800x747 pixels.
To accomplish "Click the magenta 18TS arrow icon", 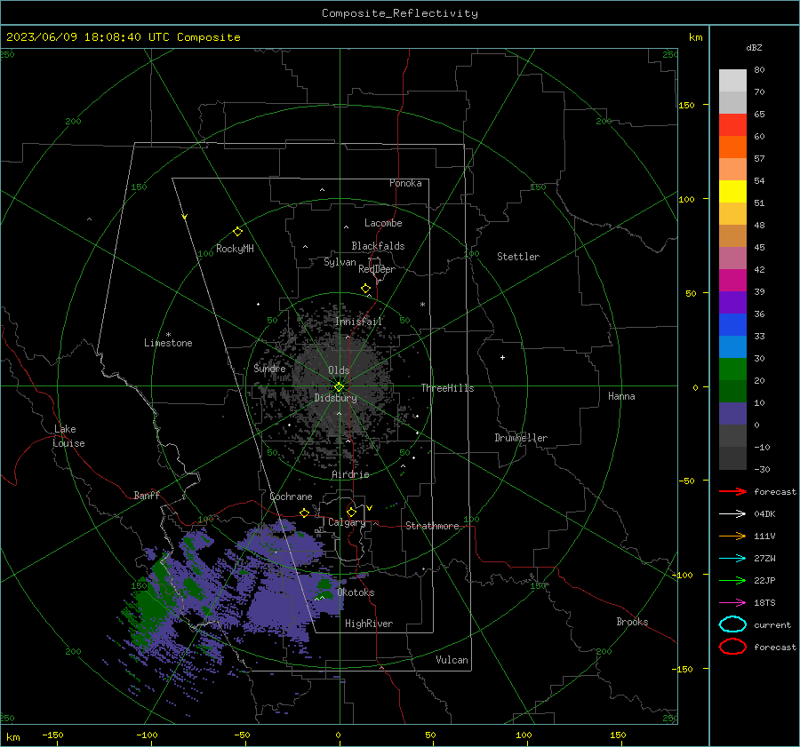I will [732, 603].
